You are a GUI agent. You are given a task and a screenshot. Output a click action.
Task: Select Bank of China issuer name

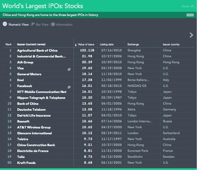pyautogui.click(x=28, y=104)
